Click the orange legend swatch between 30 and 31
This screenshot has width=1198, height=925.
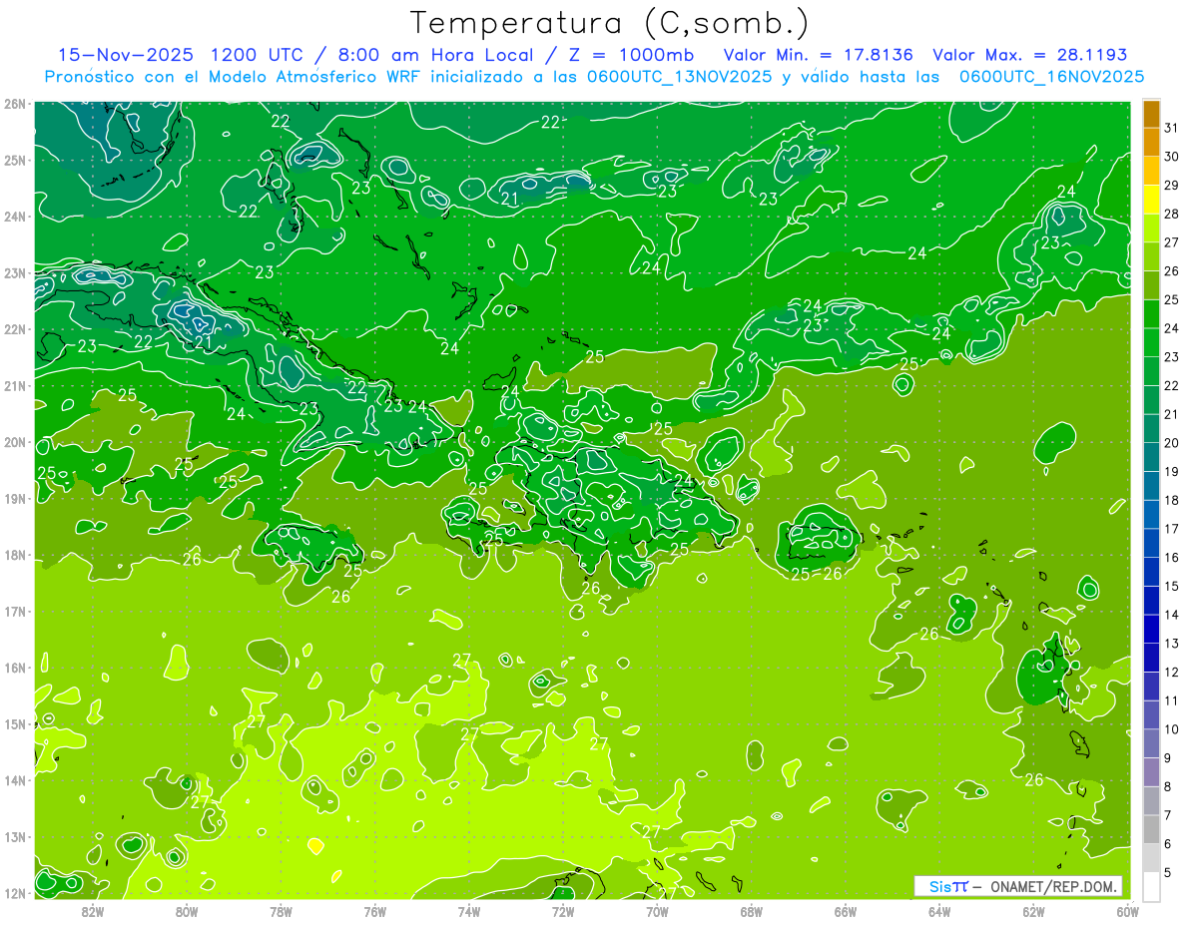tap(1152, 143)
